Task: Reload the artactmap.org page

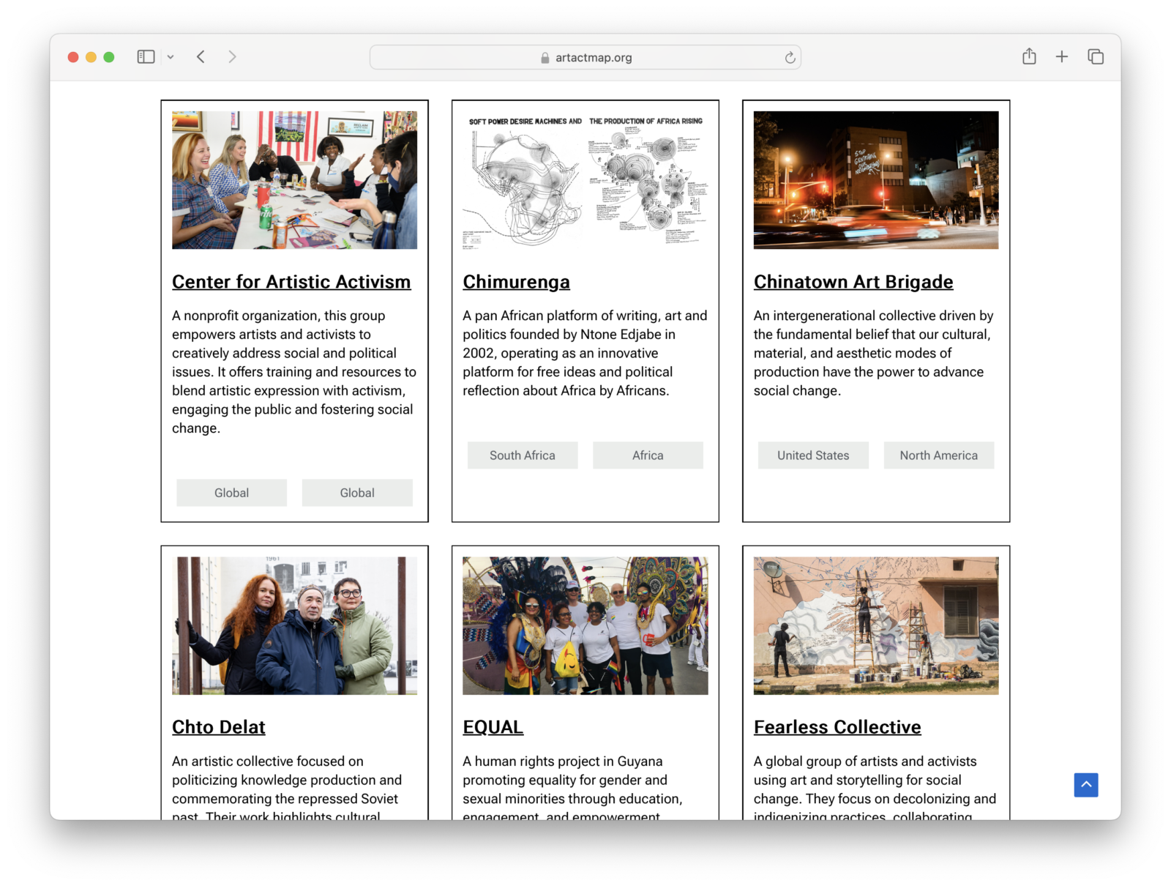Action: tap(790, 58)
